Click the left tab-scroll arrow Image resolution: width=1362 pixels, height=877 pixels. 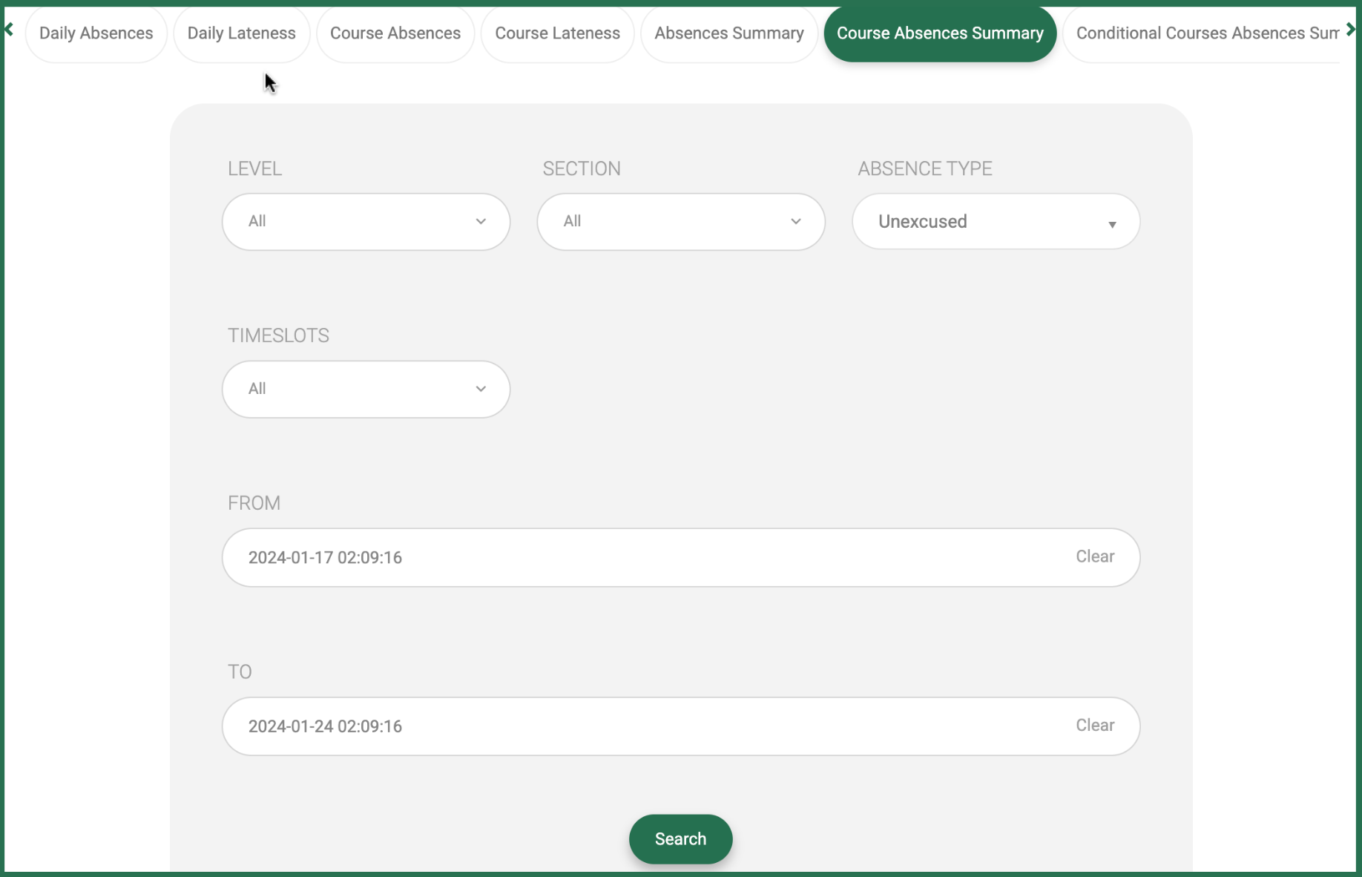[9, 30]
